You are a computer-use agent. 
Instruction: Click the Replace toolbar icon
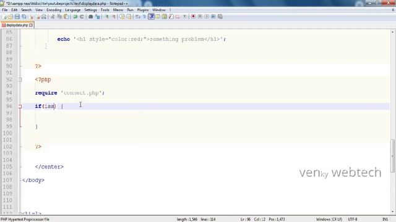pyautogui.click(x=98, y=17)
